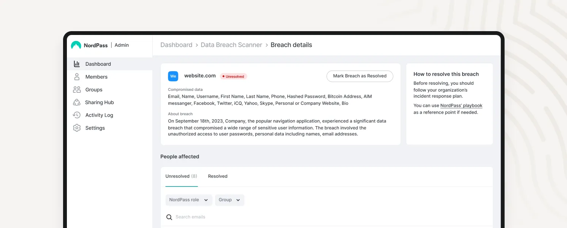Click the Groups people icon
567x228 pixels.
pos(77,90)
